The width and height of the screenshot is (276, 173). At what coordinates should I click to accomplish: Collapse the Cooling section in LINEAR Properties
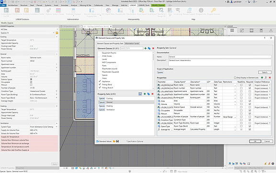[57, 37]
